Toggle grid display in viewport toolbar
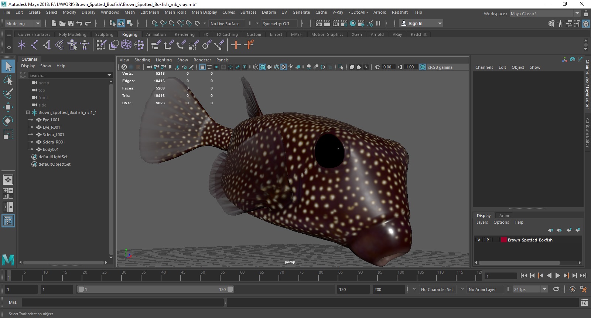Screen dimensions: 591x318 pyautogui.click(x=202, y=67)
